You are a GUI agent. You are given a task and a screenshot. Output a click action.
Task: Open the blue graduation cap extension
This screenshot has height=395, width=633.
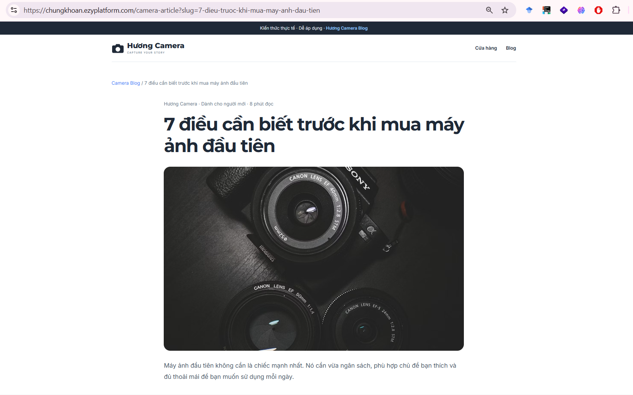pos(529,10)
